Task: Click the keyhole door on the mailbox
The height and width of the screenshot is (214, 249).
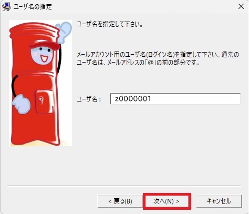Action: coord(44,101)
